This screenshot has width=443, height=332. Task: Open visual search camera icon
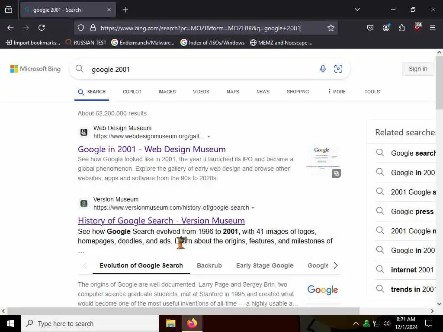click(338, 69)
